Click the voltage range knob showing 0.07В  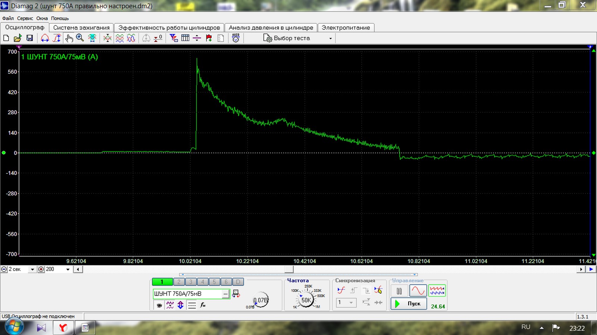pyautogui.click(x=260, y=300)
